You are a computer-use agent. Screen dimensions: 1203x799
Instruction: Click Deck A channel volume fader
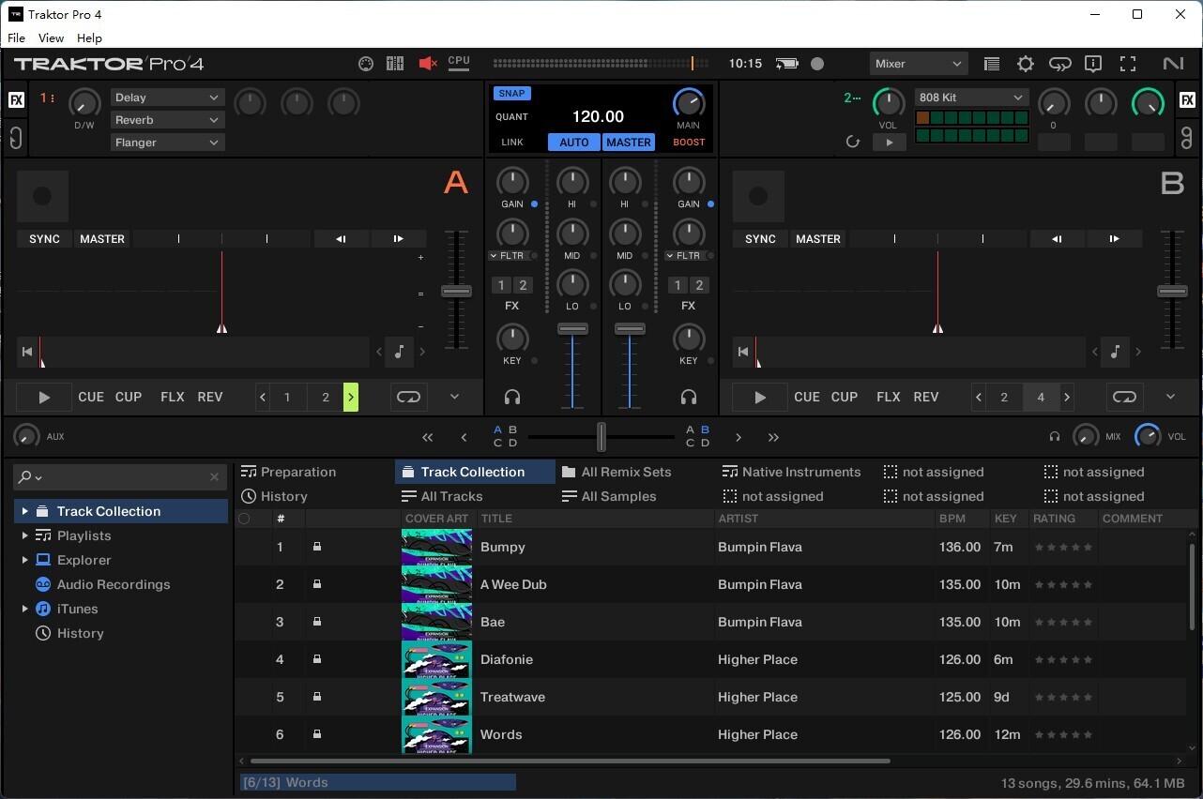click(572, 329)
